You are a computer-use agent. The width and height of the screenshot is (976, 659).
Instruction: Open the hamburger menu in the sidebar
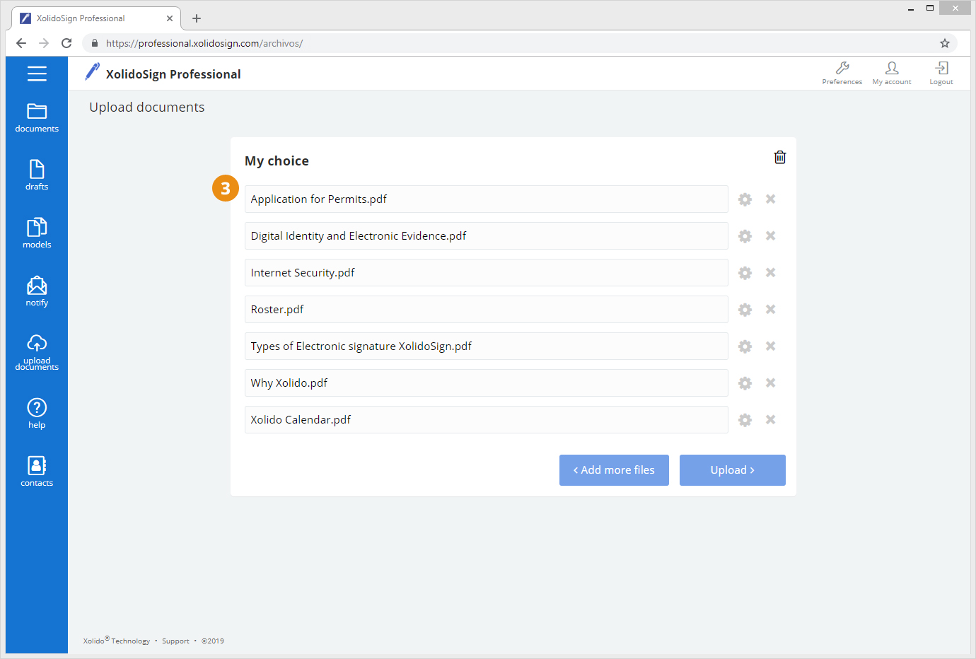pyautogui.click(x=37, y=74)
